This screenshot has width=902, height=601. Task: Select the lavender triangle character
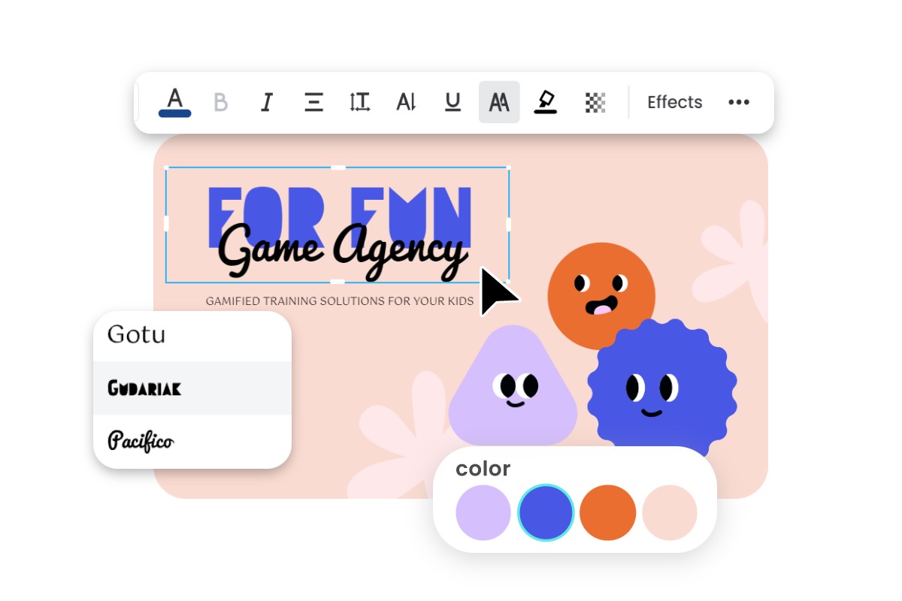(513, 385)
